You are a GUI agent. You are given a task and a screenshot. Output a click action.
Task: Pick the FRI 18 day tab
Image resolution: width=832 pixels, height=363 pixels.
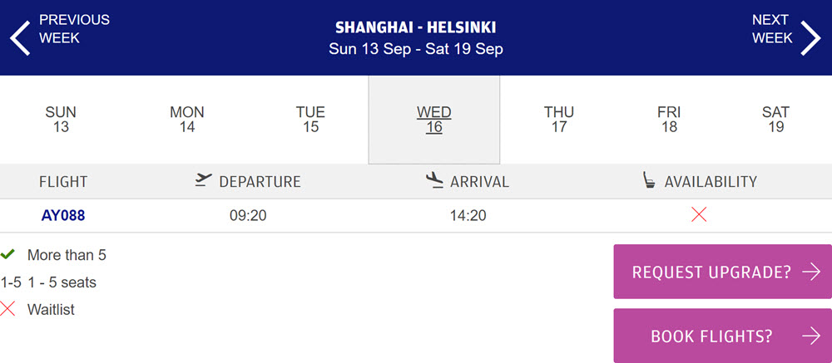tap(669, 120)
